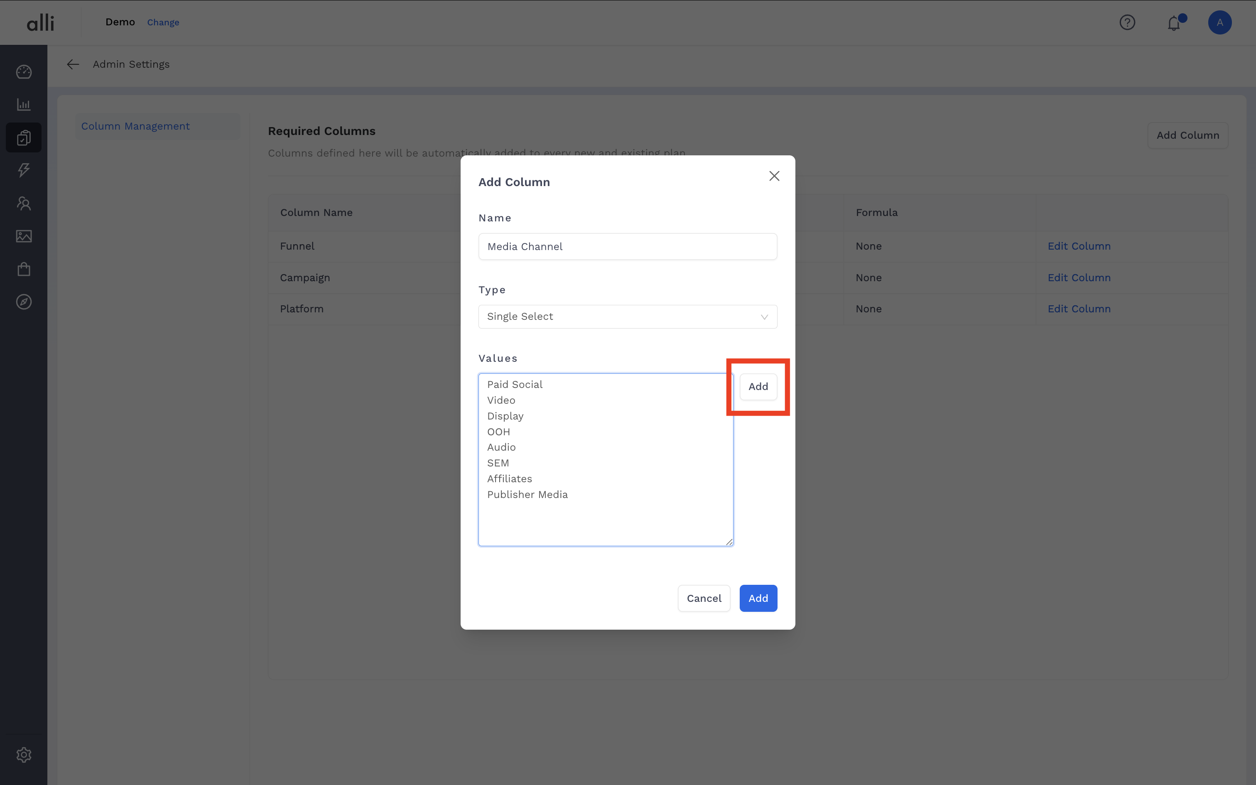The height and width of the screenshot is (785, 1256).
Task: Click Edit Column for the Funnel row
Action: coord(1079,246)
